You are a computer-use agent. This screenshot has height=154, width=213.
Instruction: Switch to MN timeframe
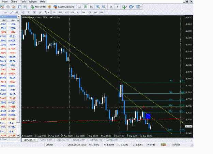click(101, 12)
